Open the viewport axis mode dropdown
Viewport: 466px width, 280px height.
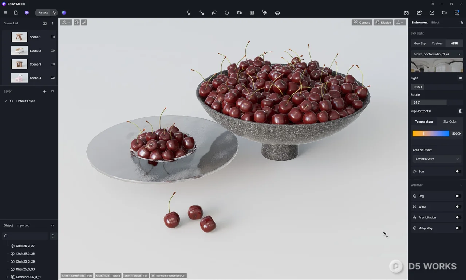point(66,22)
